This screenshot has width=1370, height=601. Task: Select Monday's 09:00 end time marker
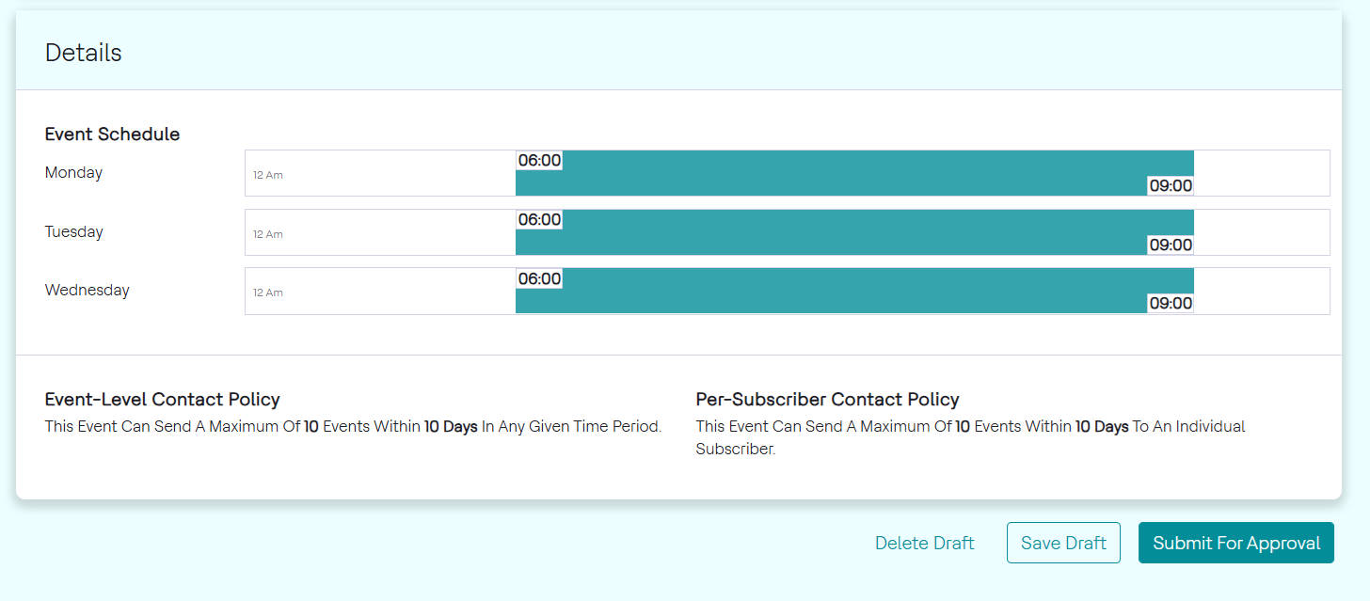pyautogui.click(x=1171, y=185)
